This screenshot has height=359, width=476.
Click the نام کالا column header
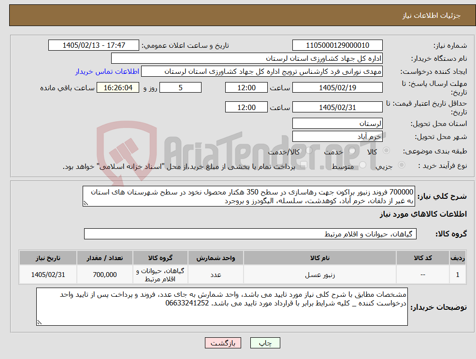[319, 258]
